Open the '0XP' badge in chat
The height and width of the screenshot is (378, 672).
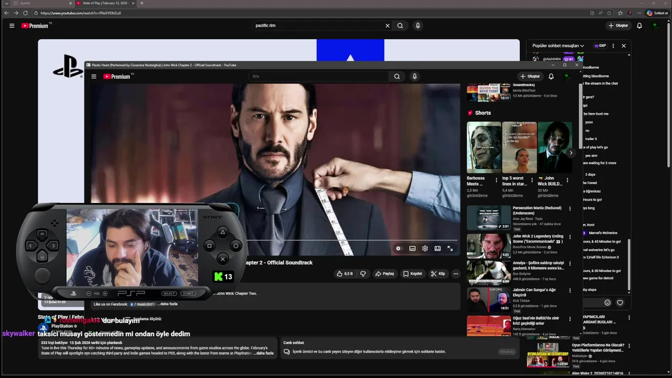click(x=600, y=46)
